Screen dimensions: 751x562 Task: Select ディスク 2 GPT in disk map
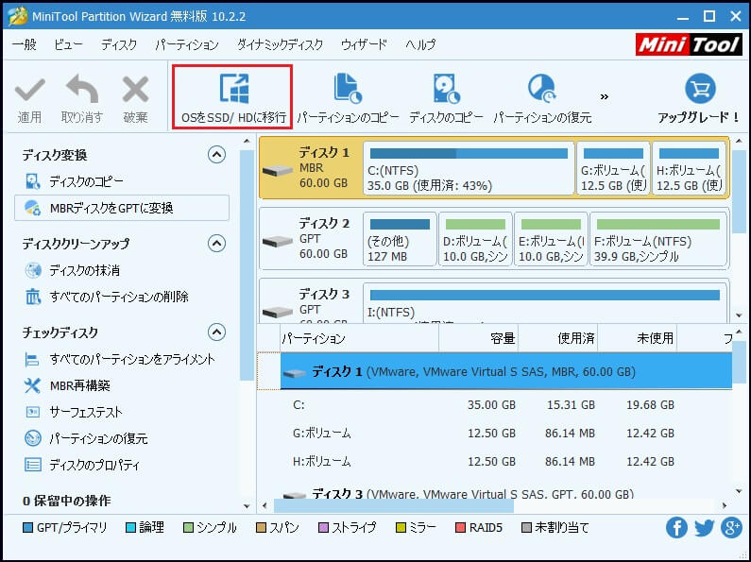(312, 238)
